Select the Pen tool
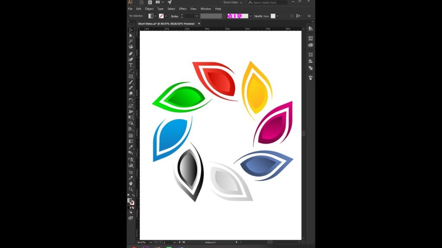This screenshot has width=442, height=248. tap(131, 54)
